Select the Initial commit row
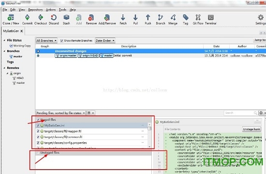 (150, 55)
